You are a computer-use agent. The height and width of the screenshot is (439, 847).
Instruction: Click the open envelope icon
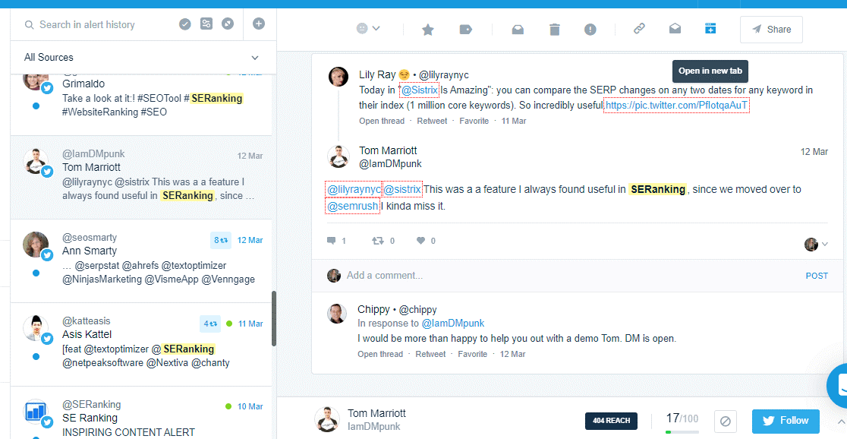675,29
